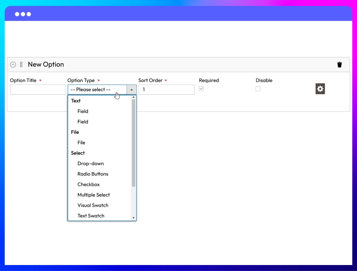Click the dropdown arrow on Option Type
The width and height of the screenshot is (357, 271).
tap(132, 89)
